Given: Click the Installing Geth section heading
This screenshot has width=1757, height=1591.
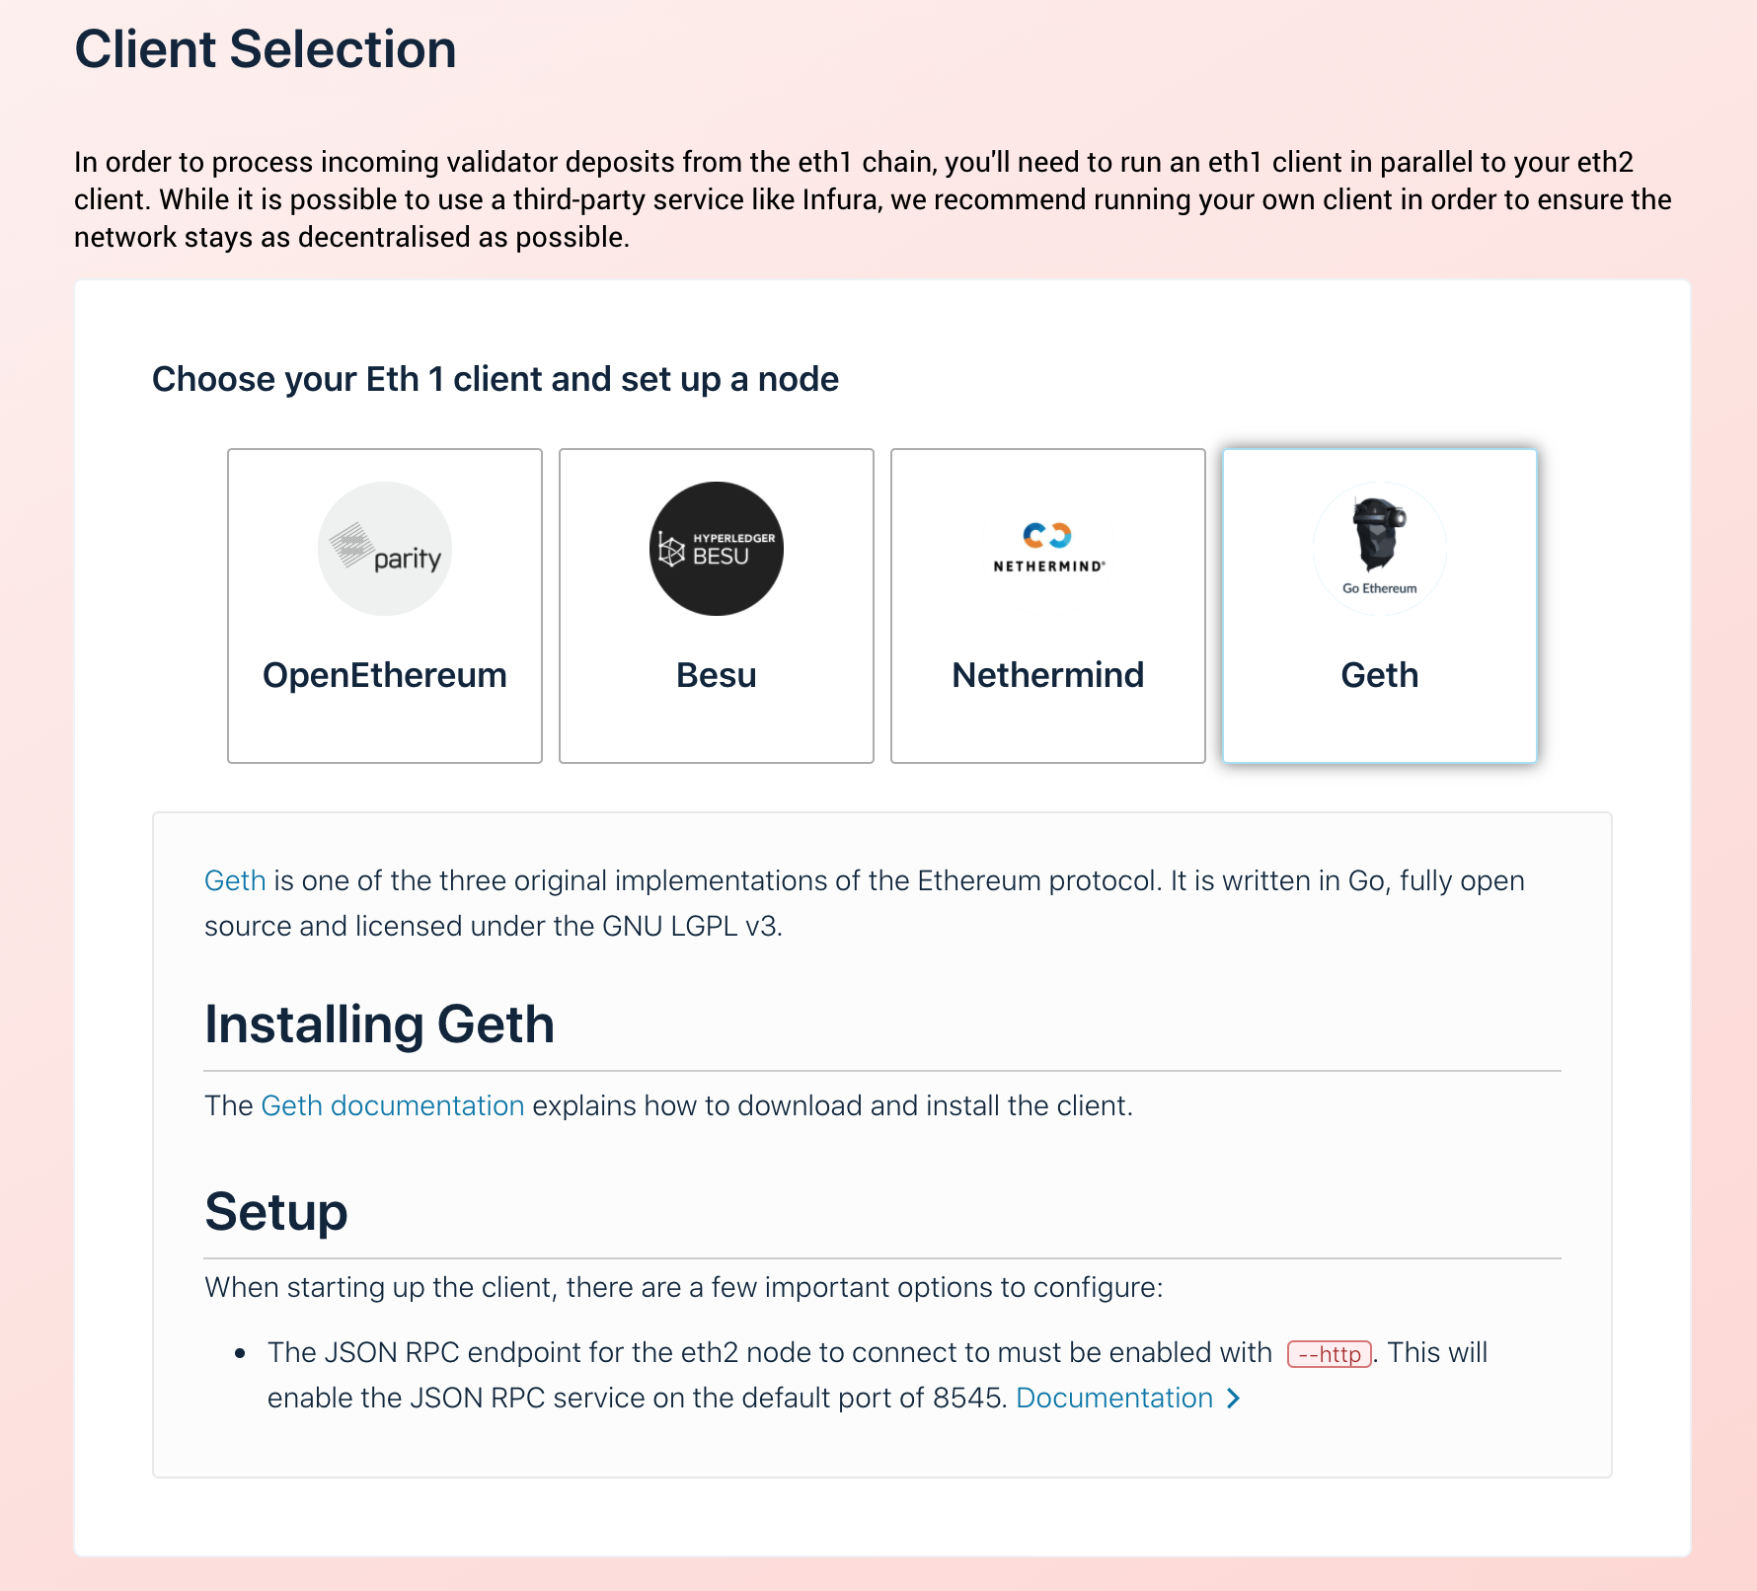Looking at the screenshot, I should (379, 1024).
